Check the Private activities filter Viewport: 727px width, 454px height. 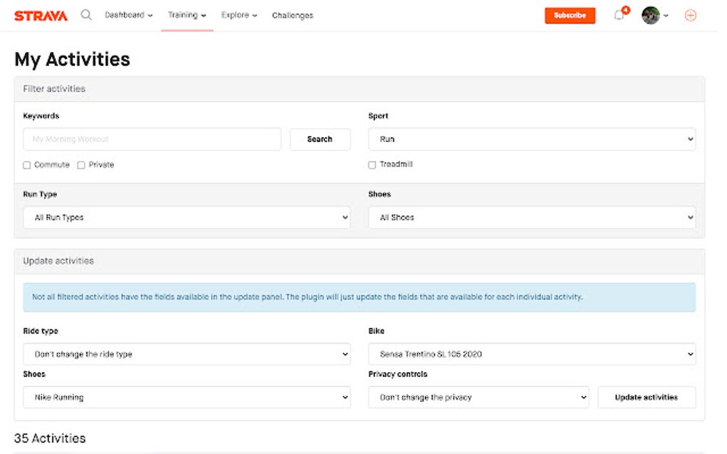pyautogui.click(x=81, y=164)
